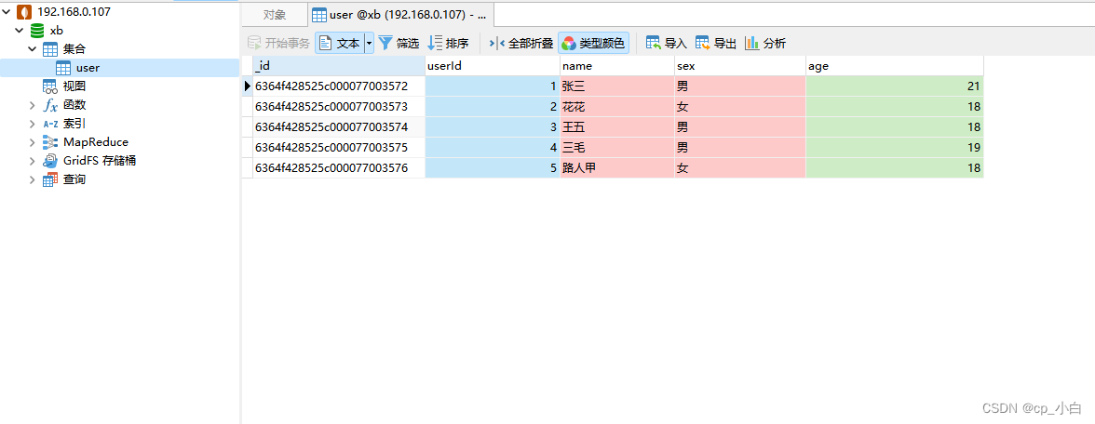This screenshot has height=424, width=1095.
Task: Expand the 函数 functions node
Action: click(x=32, y=104)
